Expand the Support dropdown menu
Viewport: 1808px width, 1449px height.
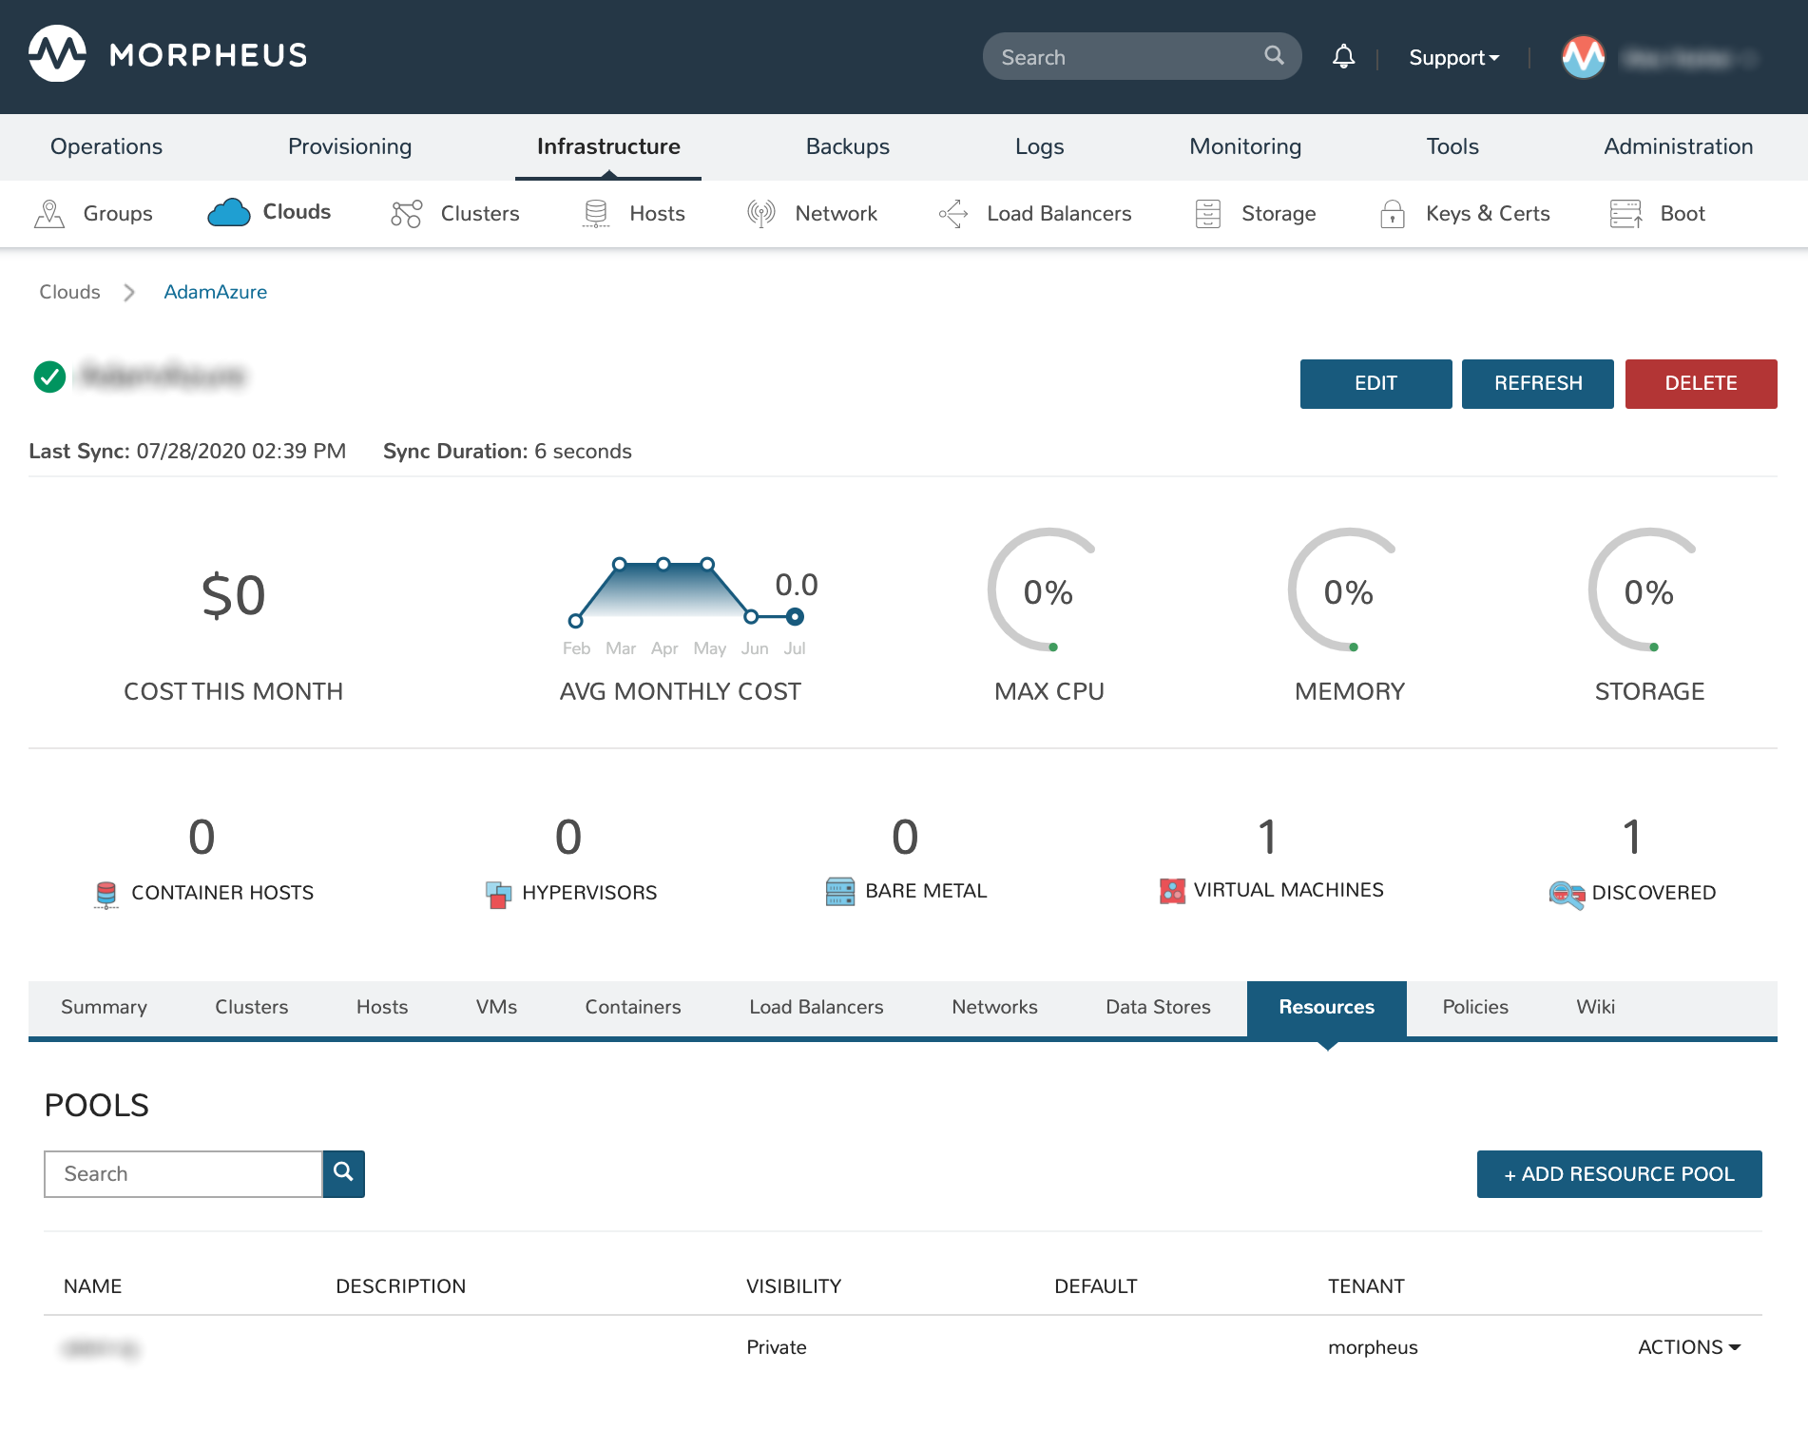tap(1453, 58)
